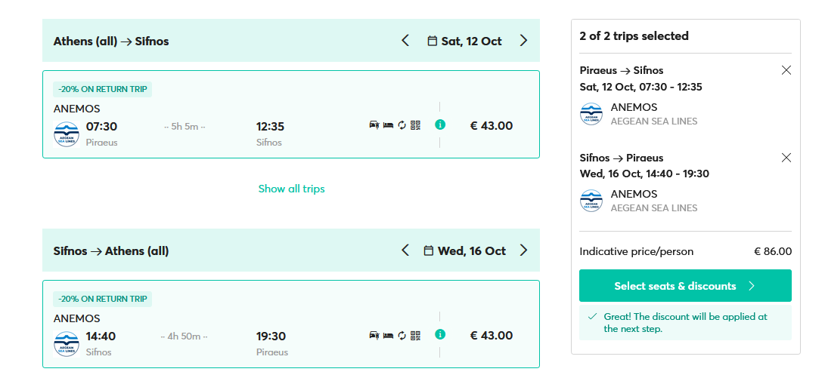
Task: Go to next day after Wed, 16 Oct
Action: pyautogui.click(x=523, y=250)
